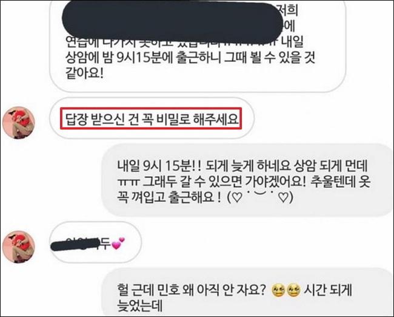Click the second dizzy face emoji
This screenshot has height=317, width=394.
click(294, 291)
